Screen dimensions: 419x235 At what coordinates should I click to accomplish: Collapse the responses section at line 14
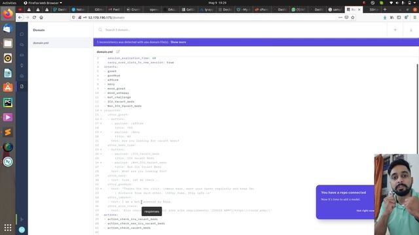coord(101,110)
